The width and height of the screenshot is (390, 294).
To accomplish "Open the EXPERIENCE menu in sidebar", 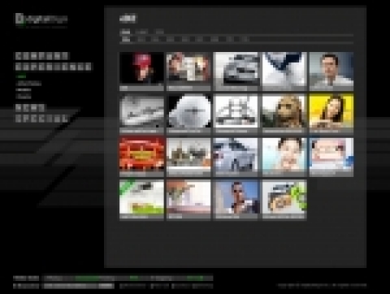I will (x=53, y=67).
